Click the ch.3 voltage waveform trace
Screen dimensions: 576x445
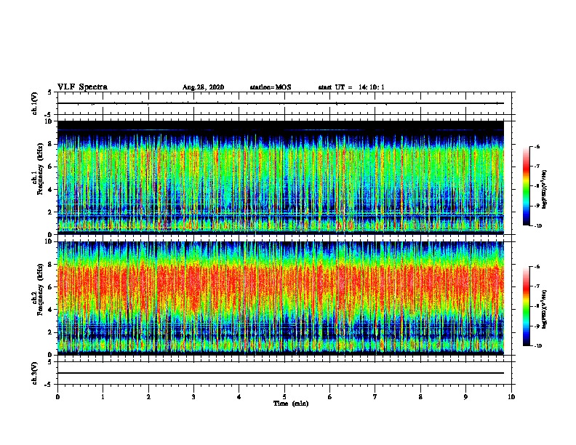pos(281,373)
